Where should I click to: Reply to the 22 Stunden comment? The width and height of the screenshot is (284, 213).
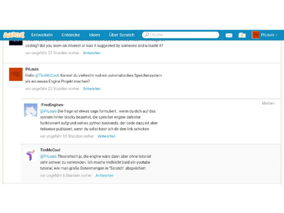pos(92,53)
